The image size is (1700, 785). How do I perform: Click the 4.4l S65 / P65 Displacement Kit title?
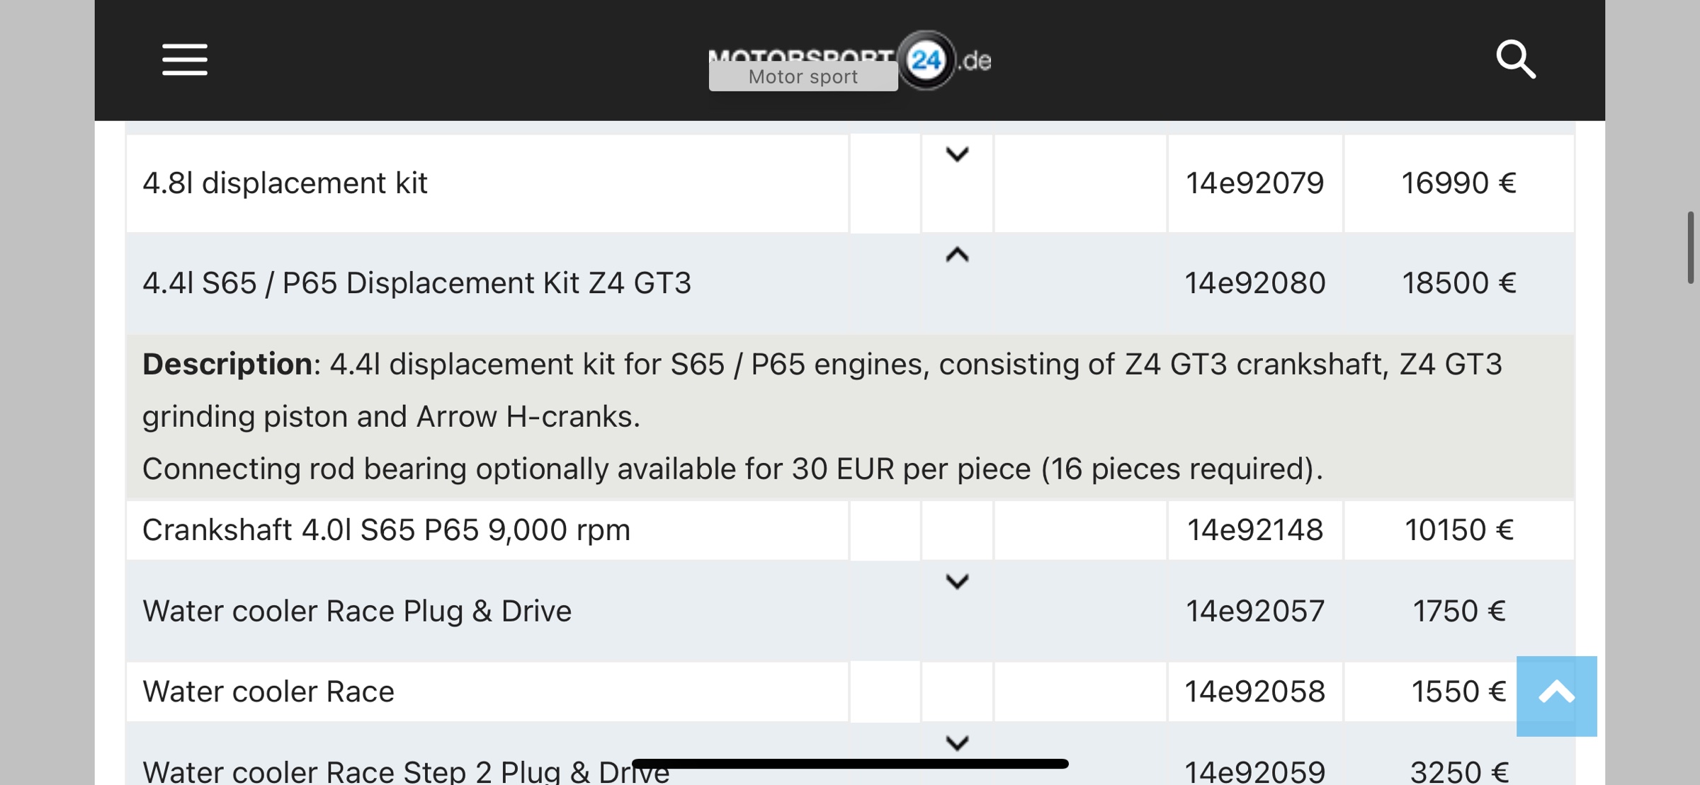(416, 283)
